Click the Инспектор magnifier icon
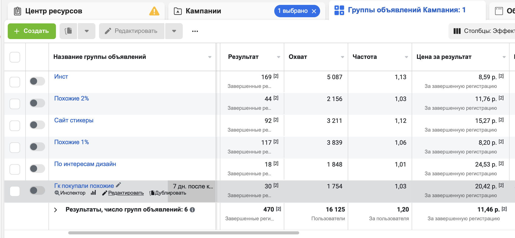Viewport: 515px width, 238px height. pos(57,193)
